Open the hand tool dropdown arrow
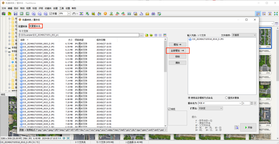 click(x=77, y=13)
